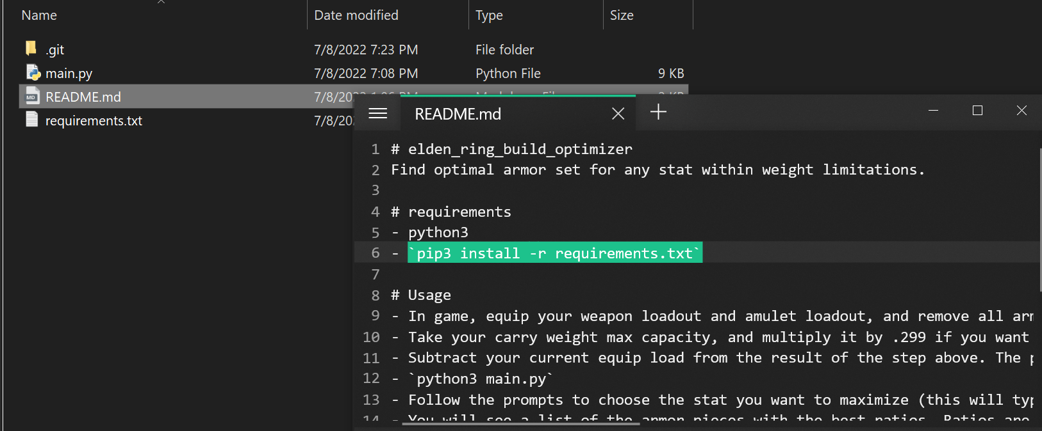Screen dimensions: 1042x431
Task: Click line number 6 in the gutter
Action: [376, 253]
